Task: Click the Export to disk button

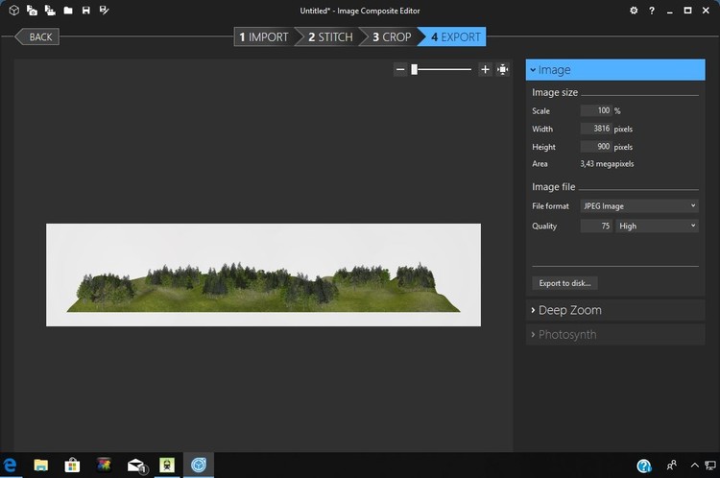Action: pyautogui.click(x=565, y=283)
